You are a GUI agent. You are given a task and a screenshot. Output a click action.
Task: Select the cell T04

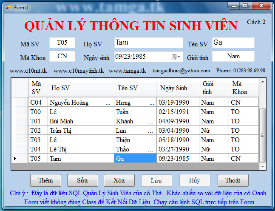(38, 149)
